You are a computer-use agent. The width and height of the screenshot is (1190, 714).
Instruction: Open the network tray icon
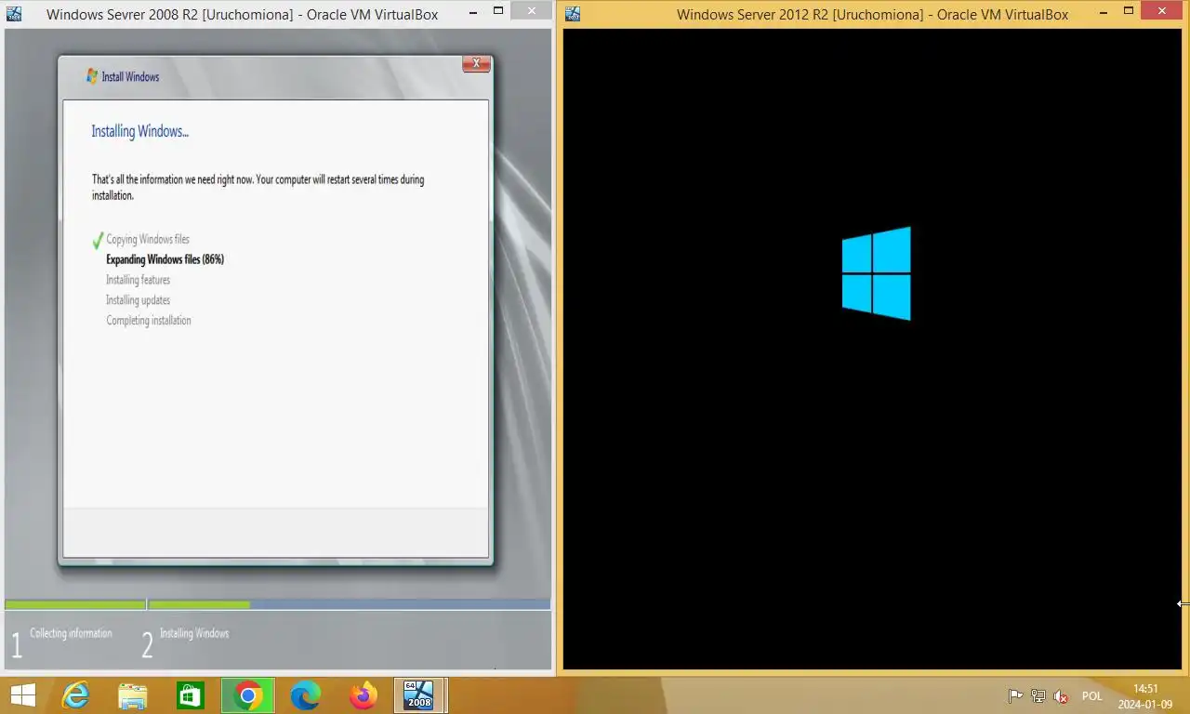1038,696
